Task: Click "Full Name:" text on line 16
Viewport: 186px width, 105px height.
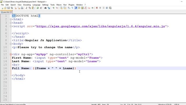Action: (21, 68)
